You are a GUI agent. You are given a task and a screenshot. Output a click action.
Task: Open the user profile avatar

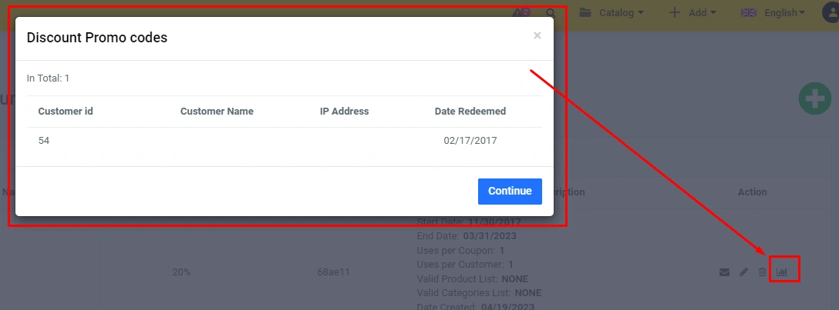click(833, 13)
